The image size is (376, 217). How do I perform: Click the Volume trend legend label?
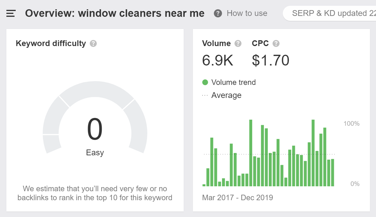click(233, 82)
